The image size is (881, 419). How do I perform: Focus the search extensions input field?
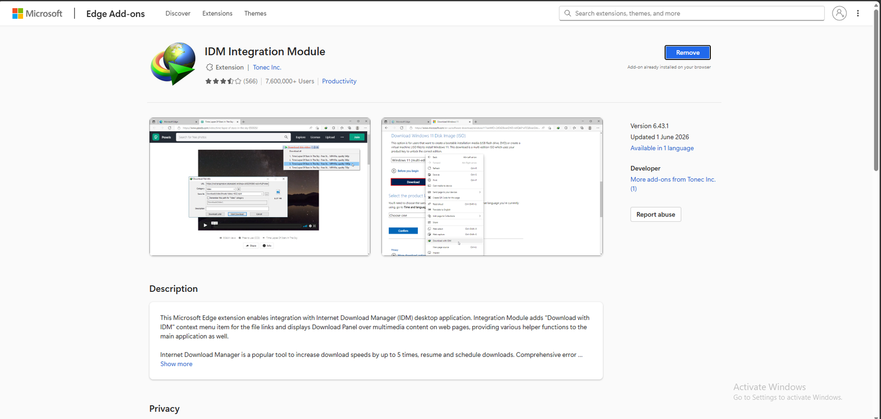(692, 13)
